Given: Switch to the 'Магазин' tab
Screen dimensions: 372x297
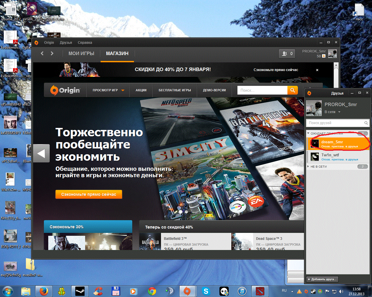Looking at the screenshot, I should point(117,54).
